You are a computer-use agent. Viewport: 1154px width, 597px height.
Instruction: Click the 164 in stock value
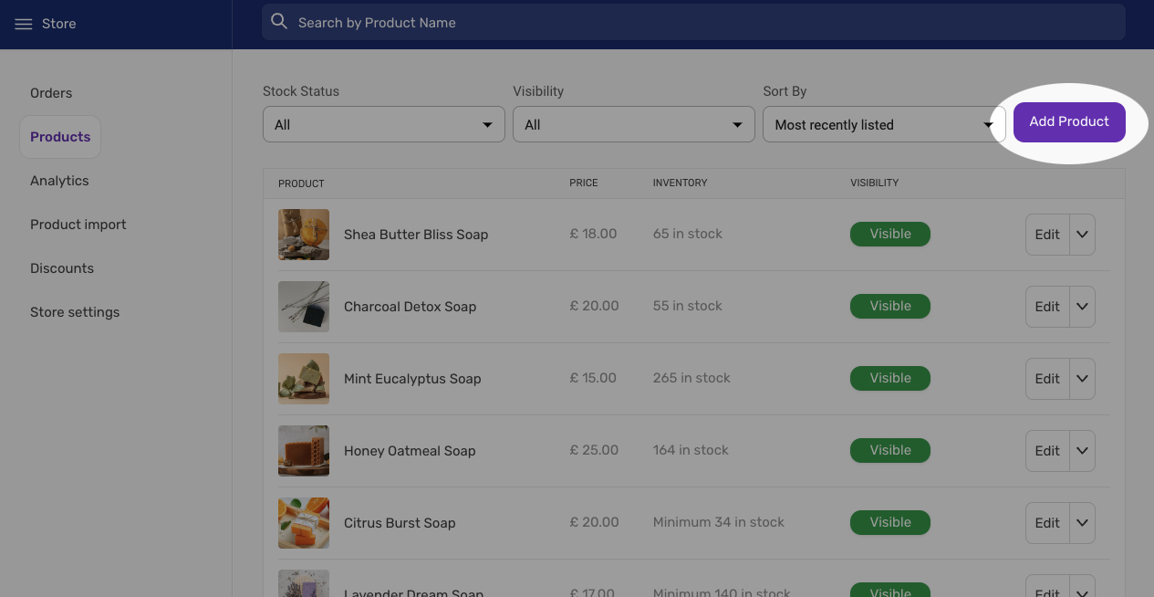(691, 450)
